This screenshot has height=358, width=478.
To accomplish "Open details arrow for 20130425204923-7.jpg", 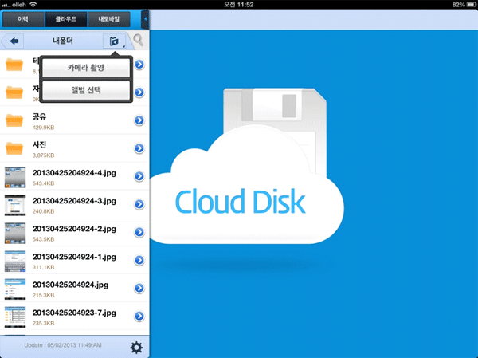I will (139, 317).
